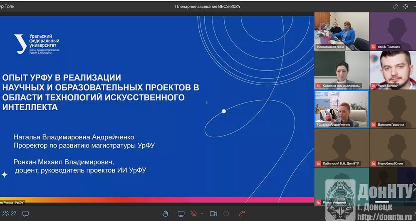
Task: Select Наталья Андрейченко highlighted video tile
Action: 342,109
